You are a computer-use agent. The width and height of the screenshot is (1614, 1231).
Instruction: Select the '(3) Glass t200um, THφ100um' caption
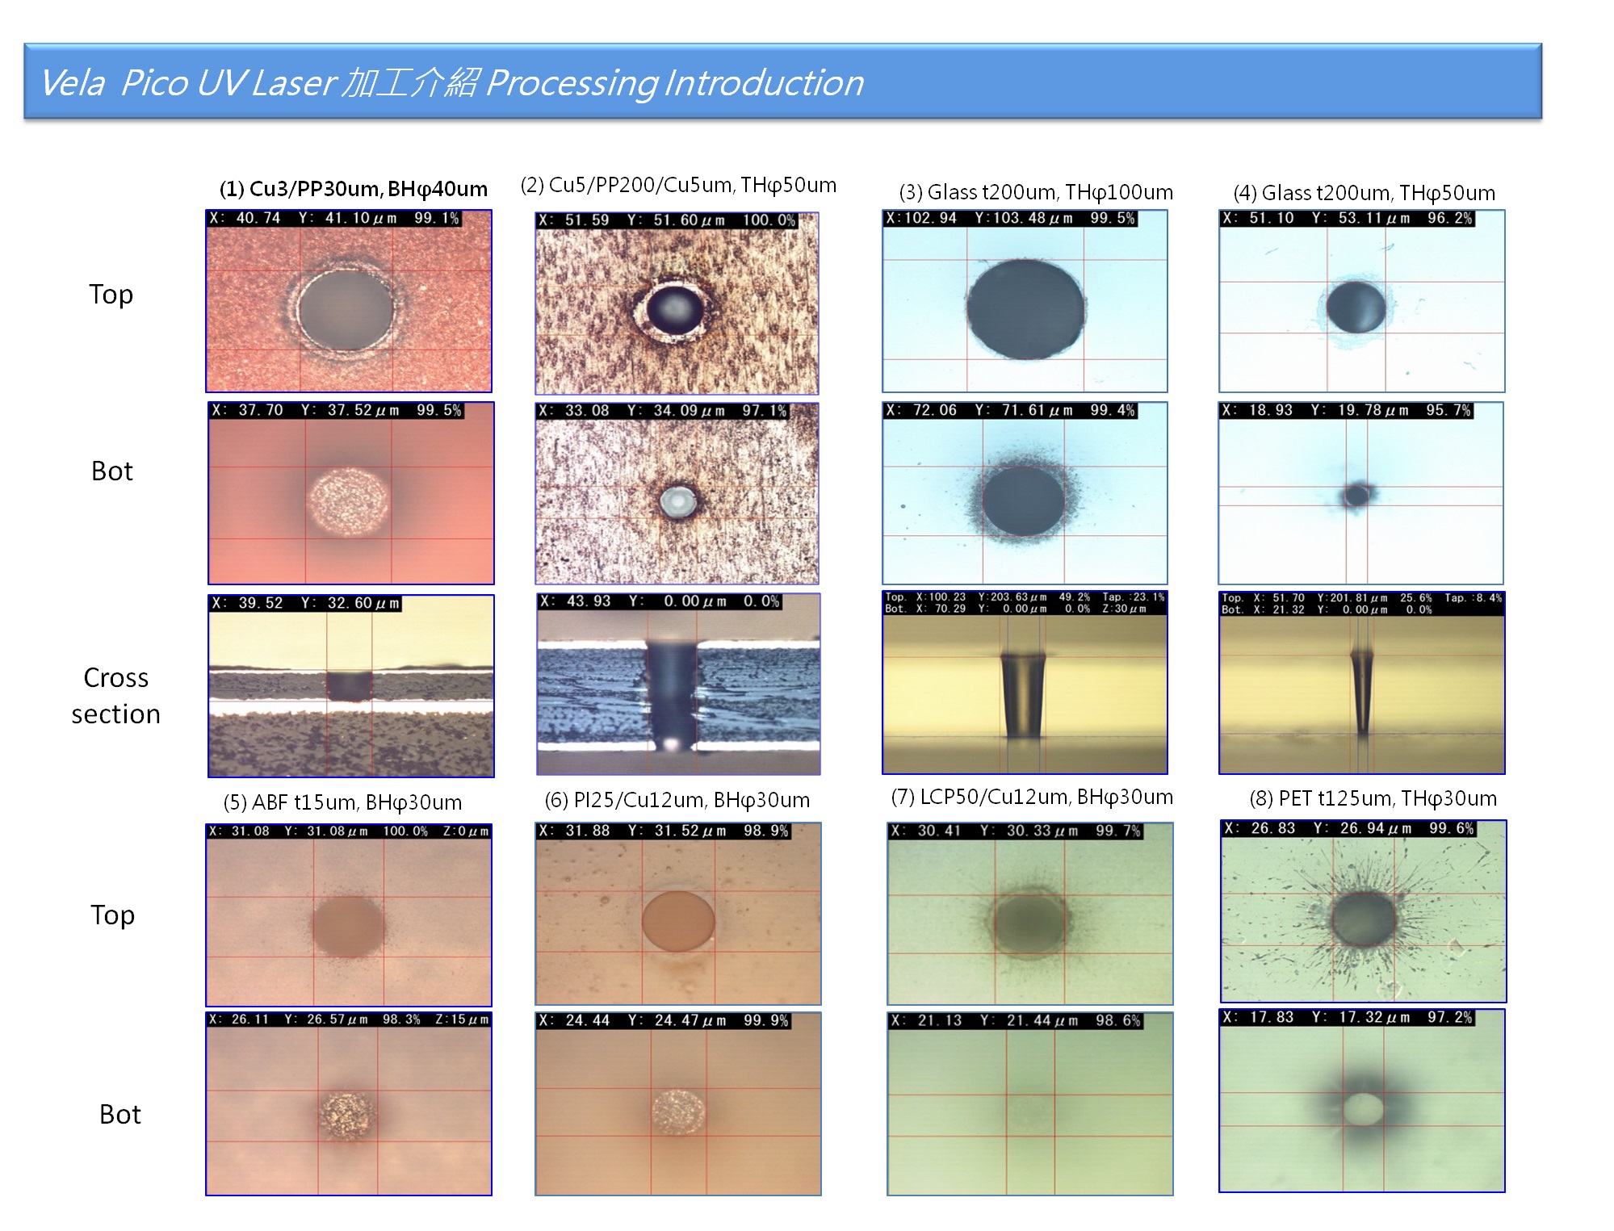1036,192
